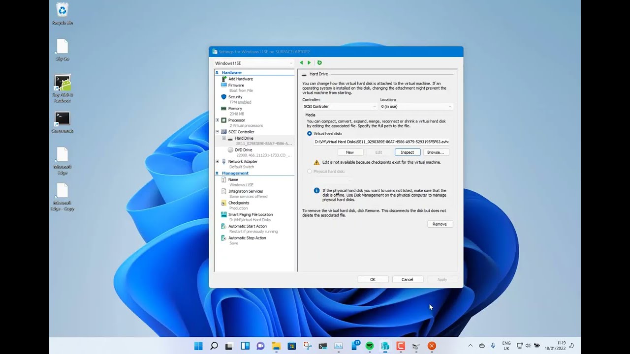The width and height of the screenshot is (630, 354).
Task: Open Checkpoints settings
Action: click(x=239, y=203)
